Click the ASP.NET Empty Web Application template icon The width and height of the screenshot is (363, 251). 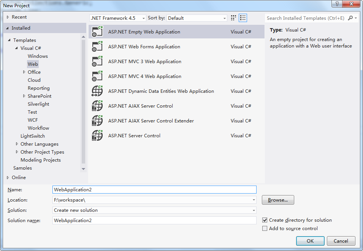[97, 32]
